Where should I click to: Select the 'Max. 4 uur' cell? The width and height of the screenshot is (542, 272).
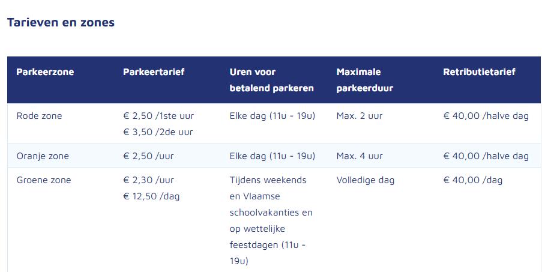(359, 156)
